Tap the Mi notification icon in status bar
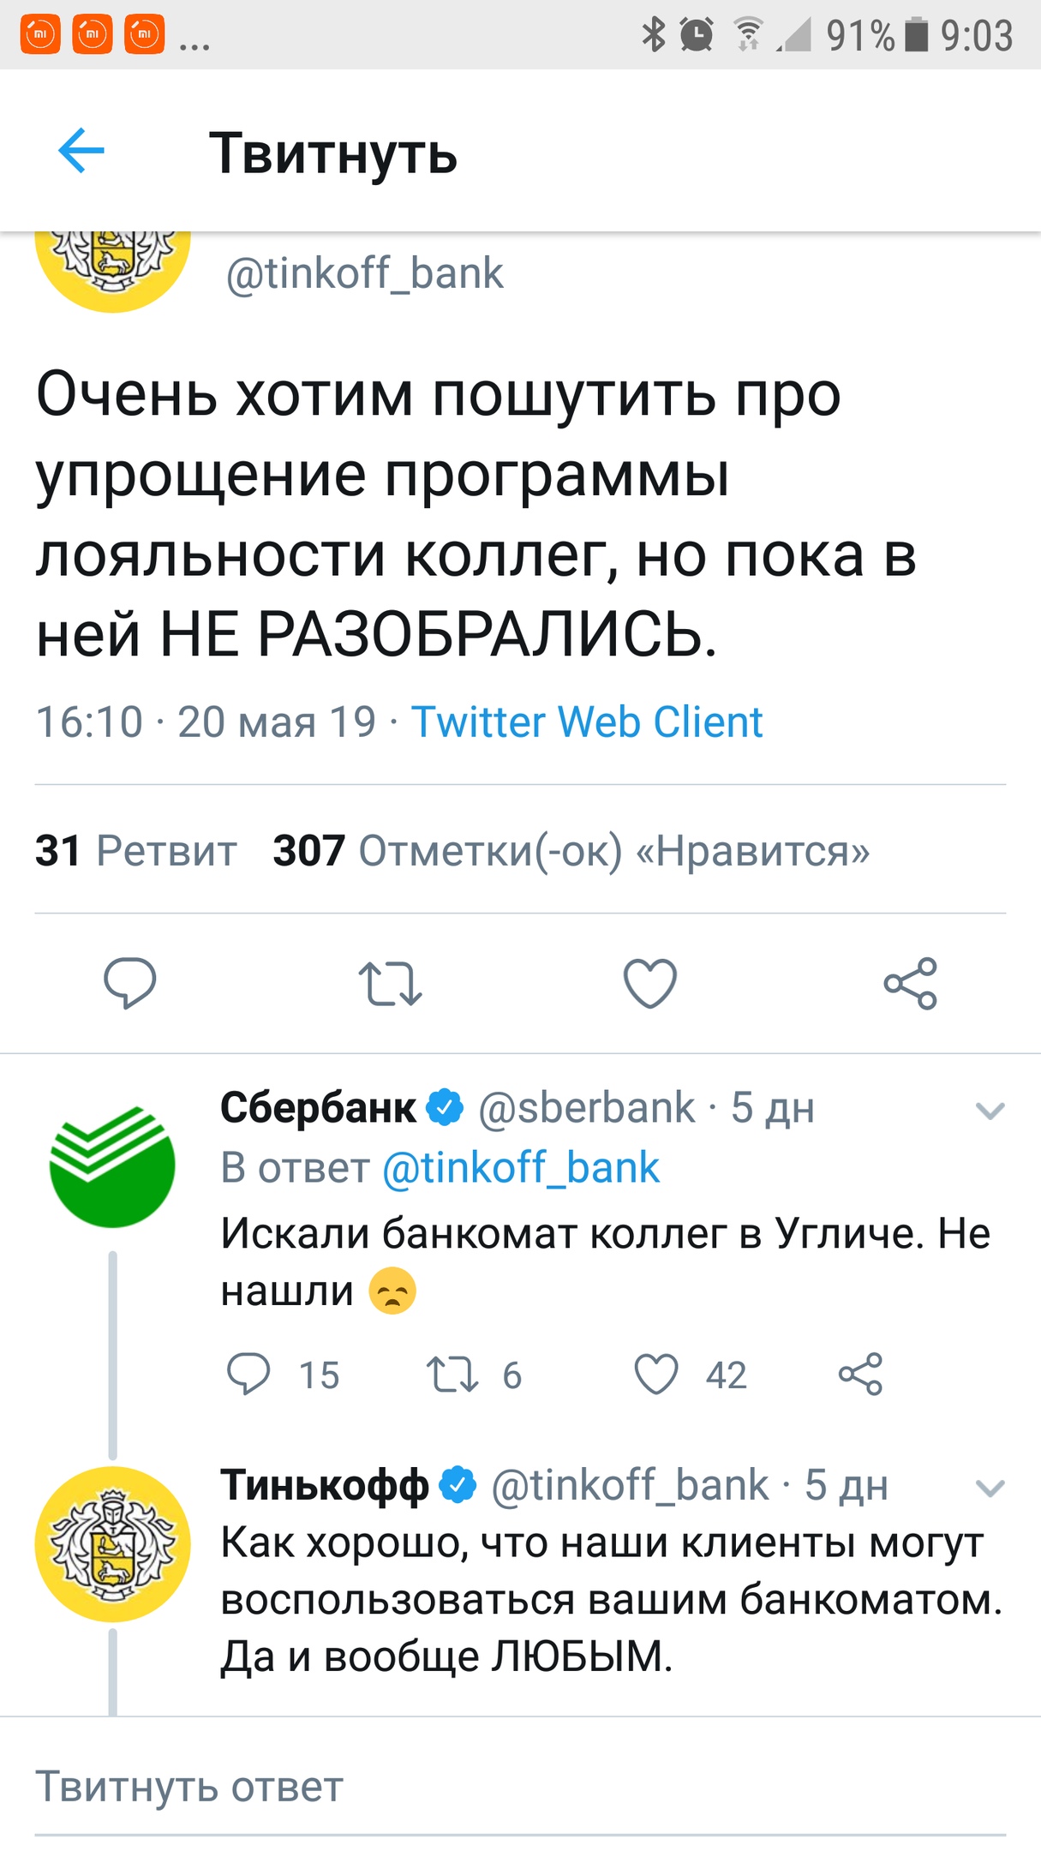This screenshot has height=1851, width=1041. pyautogui.click(x=40, y=34)
